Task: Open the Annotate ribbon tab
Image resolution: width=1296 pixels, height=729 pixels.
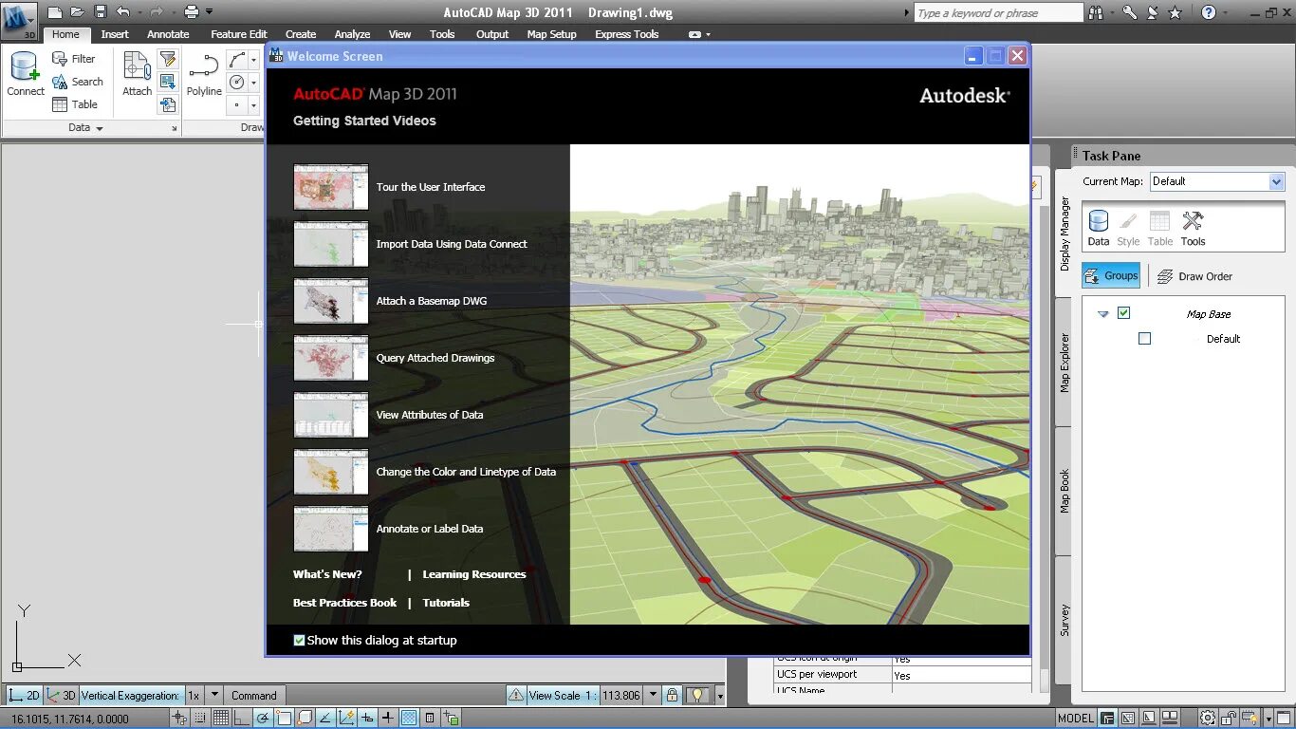Action: pos(168,34)
